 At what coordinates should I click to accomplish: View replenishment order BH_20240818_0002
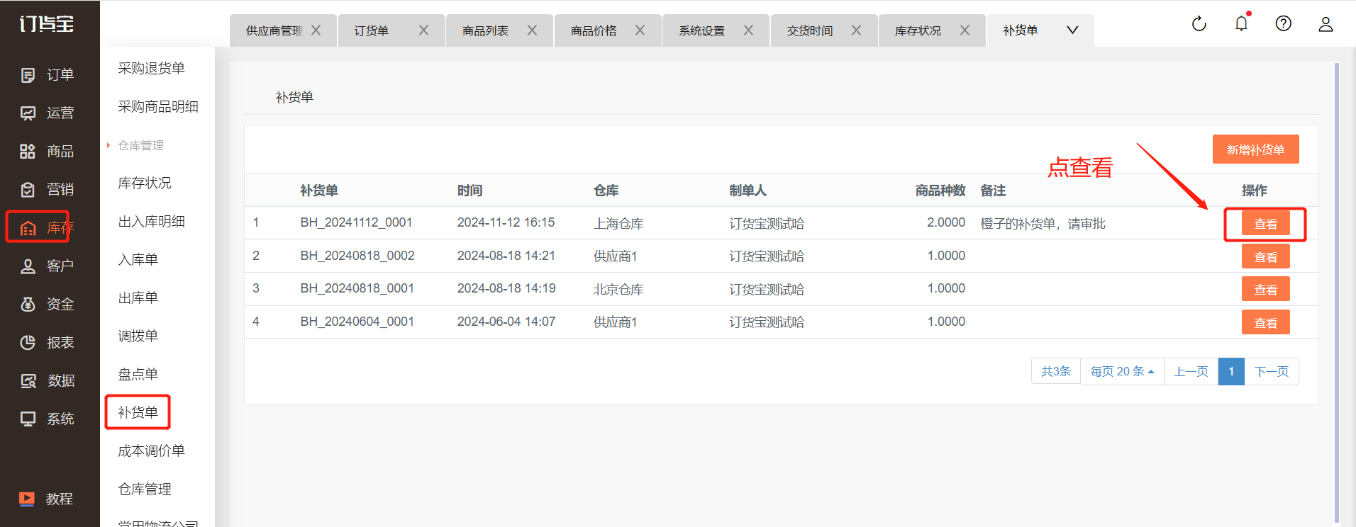pyautogui.click(x=1265, y=256)
